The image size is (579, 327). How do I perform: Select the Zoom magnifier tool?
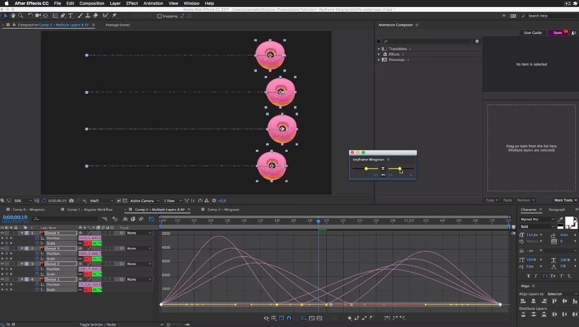coord(20,16)
